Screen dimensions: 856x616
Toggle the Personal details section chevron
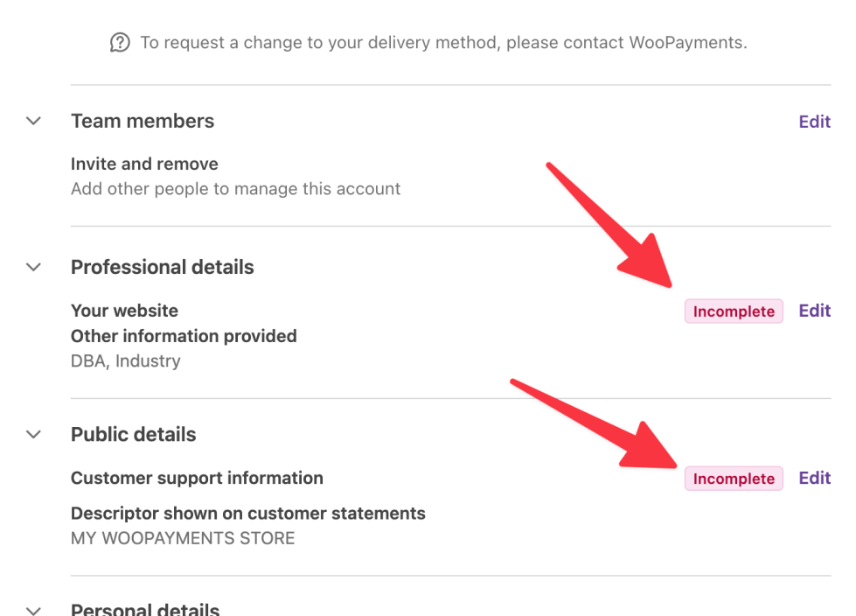pos(34,610)
